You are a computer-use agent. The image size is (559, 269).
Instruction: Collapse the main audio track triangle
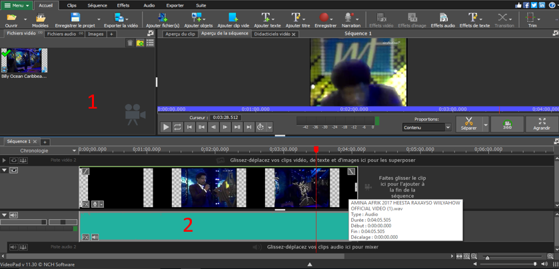click(x=4, y=215)
